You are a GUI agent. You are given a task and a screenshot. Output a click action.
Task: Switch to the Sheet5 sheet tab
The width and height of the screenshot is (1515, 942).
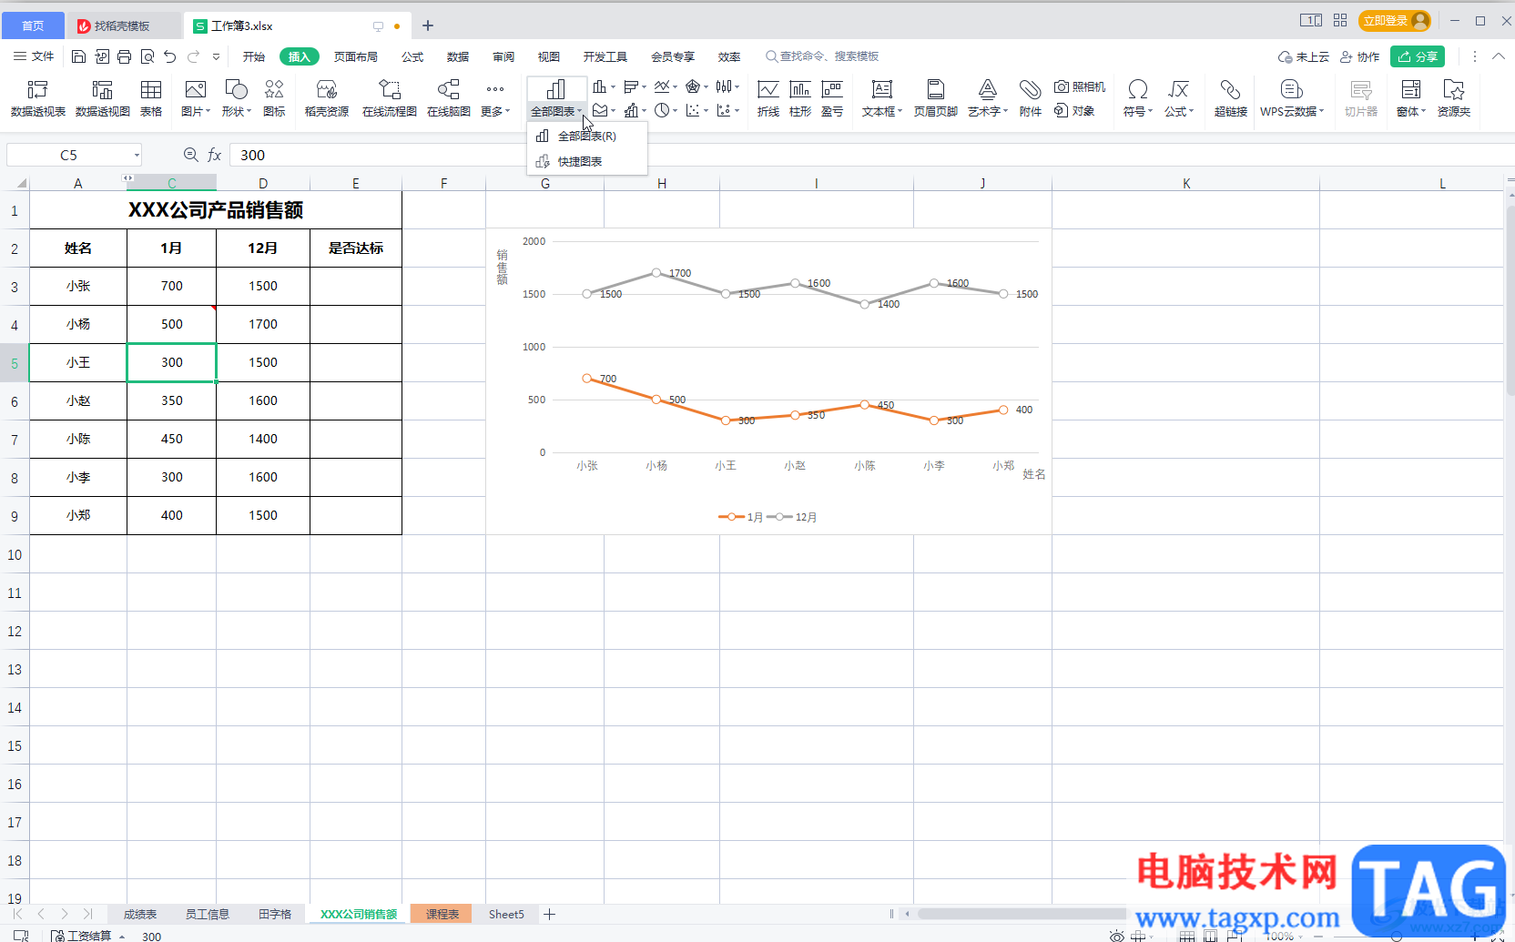click(x=506, y=914)
